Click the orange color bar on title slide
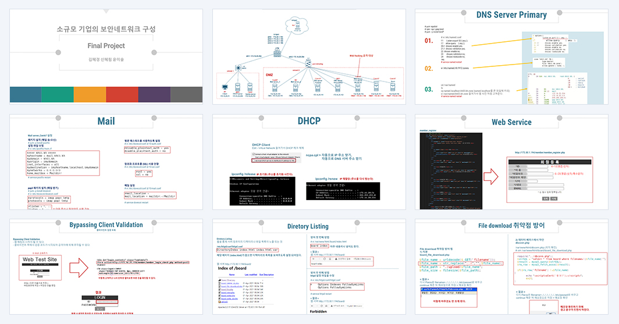 pos(90,95)
